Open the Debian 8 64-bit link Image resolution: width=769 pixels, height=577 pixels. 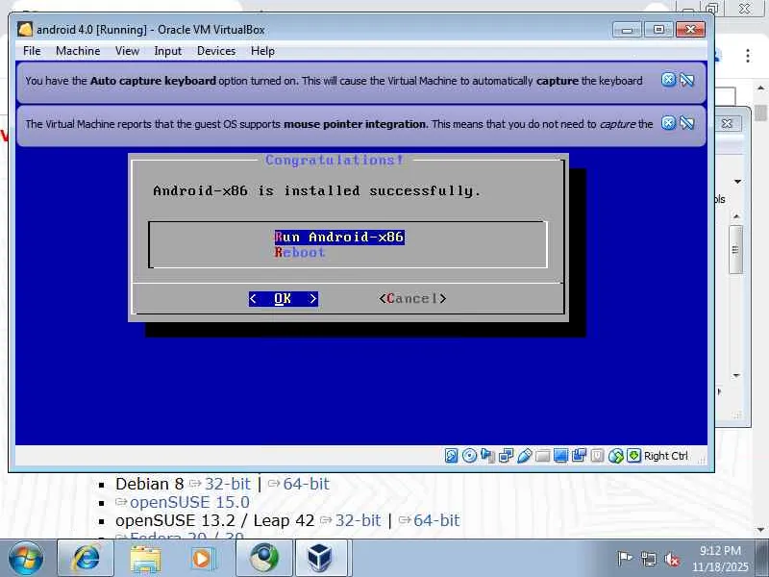click(x=306, y=484)
